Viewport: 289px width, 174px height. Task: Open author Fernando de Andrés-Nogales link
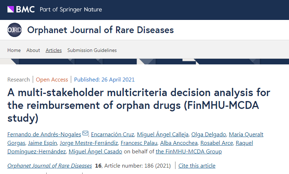click(44, 134)
